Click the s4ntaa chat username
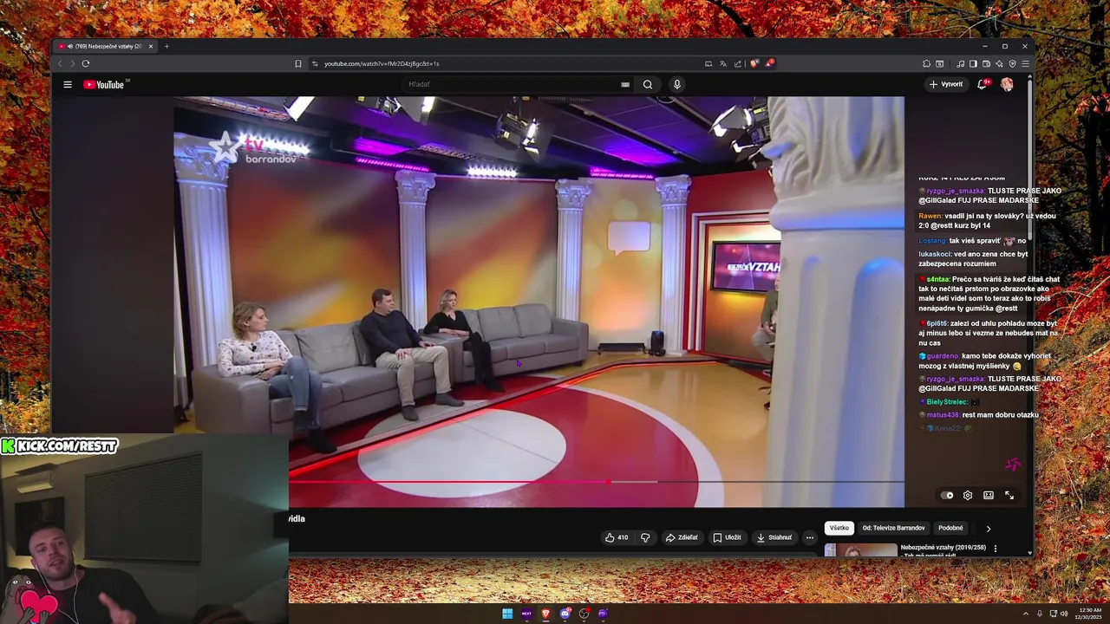 click(937, 279)
